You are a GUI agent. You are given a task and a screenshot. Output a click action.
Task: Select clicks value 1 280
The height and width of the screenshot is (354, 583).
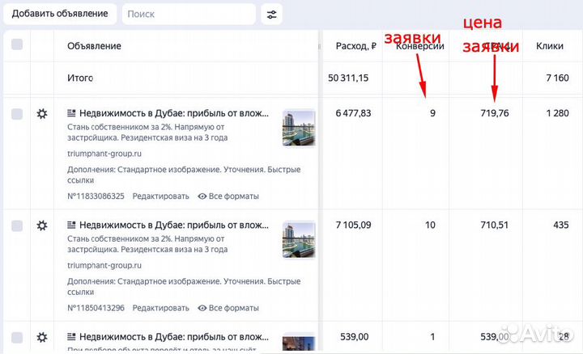[x=557, y=113]
